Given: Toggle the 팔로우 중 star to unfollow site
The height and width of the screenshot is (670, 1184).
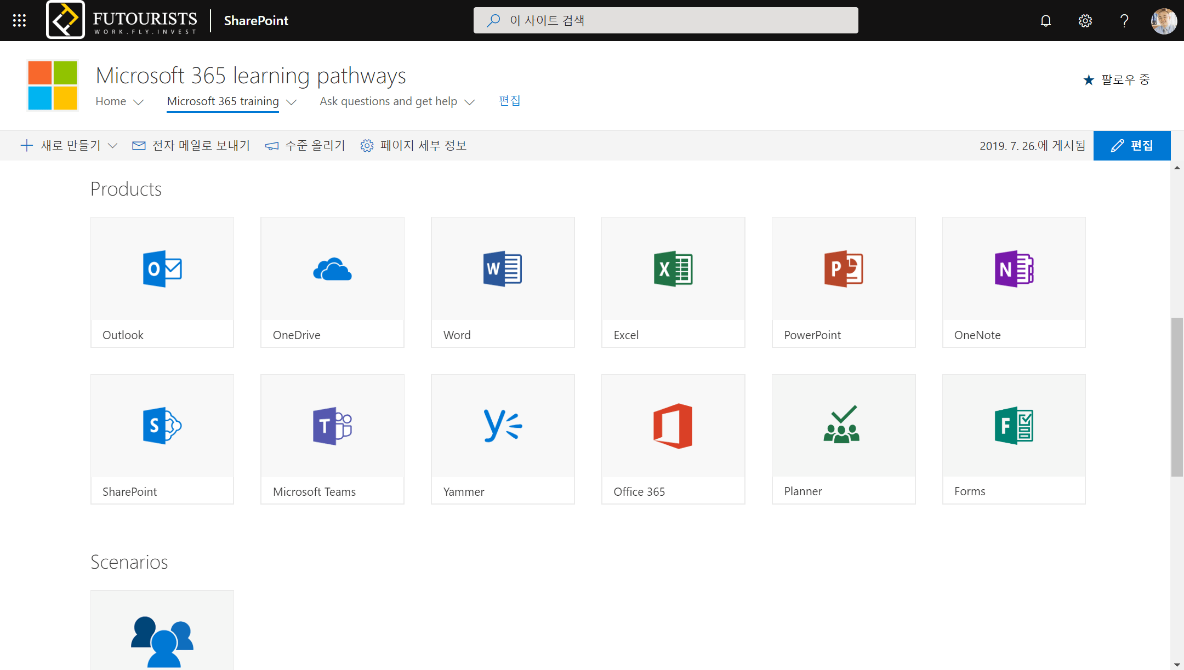Looking at the screenshot, I should pos(1088,79).
